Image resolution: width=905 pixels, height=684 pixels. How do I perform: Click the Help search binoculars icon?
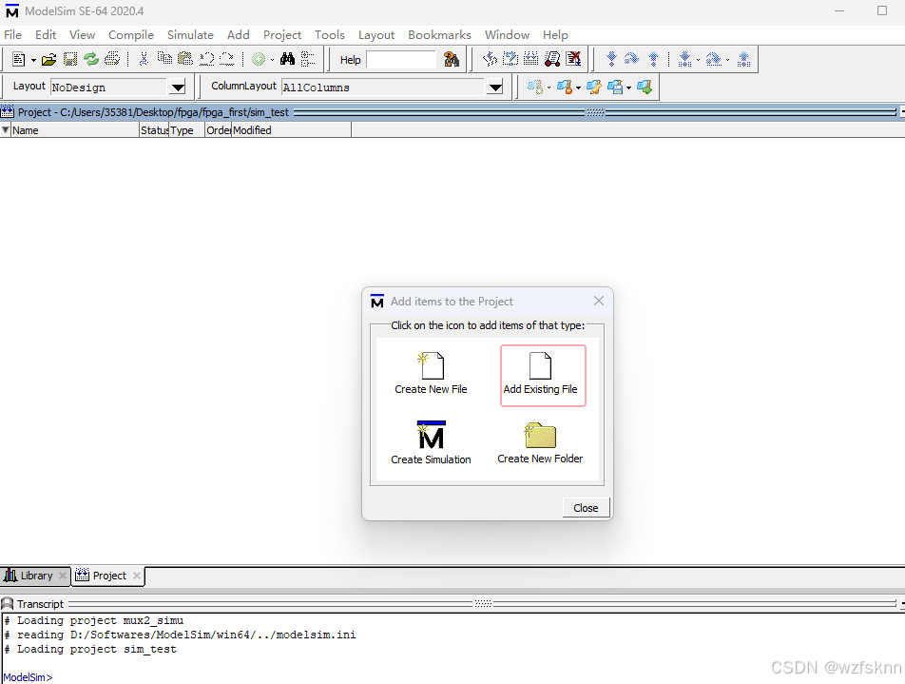452,59
